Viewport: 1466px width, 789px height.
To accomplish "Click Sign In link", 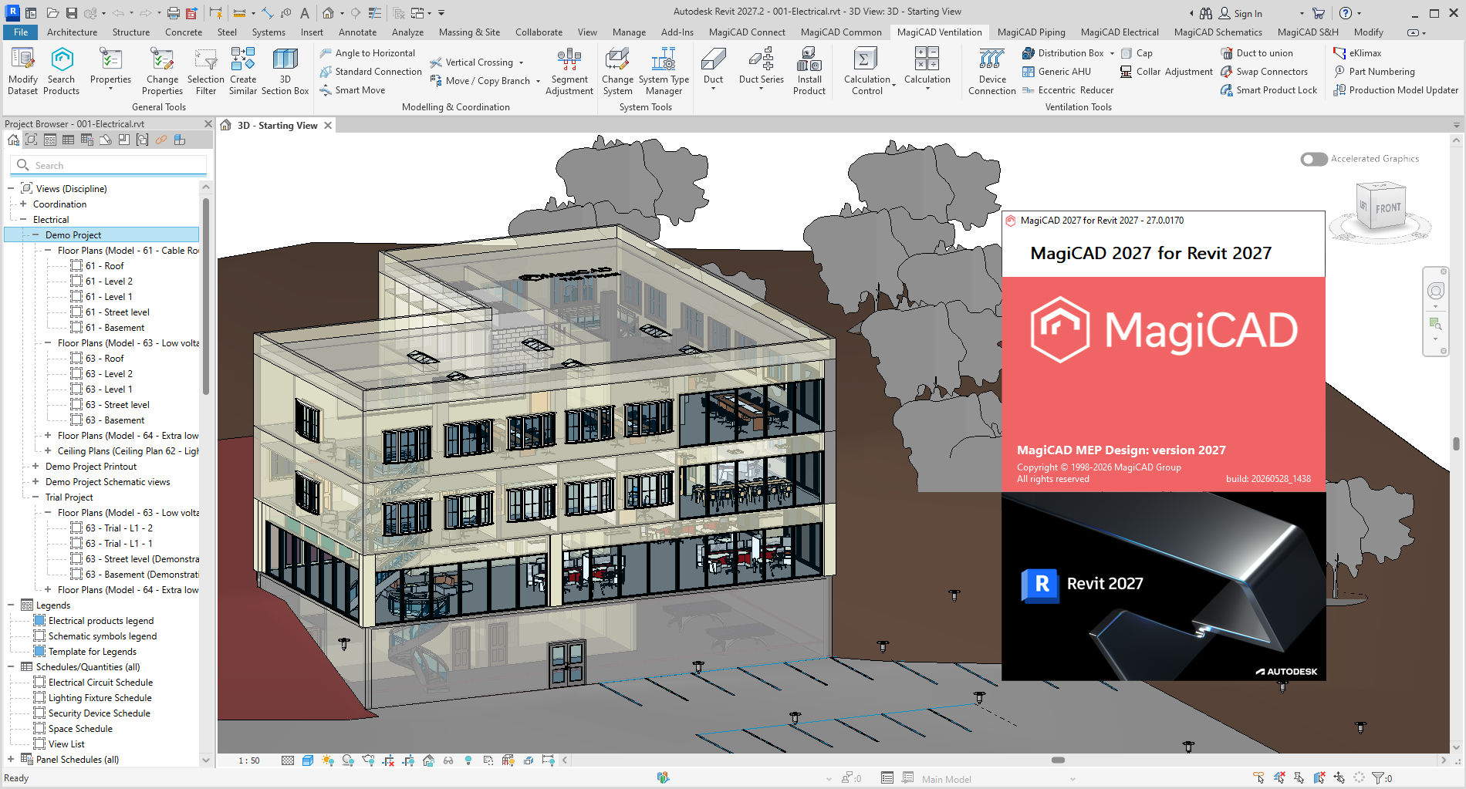I will 1240,13.
